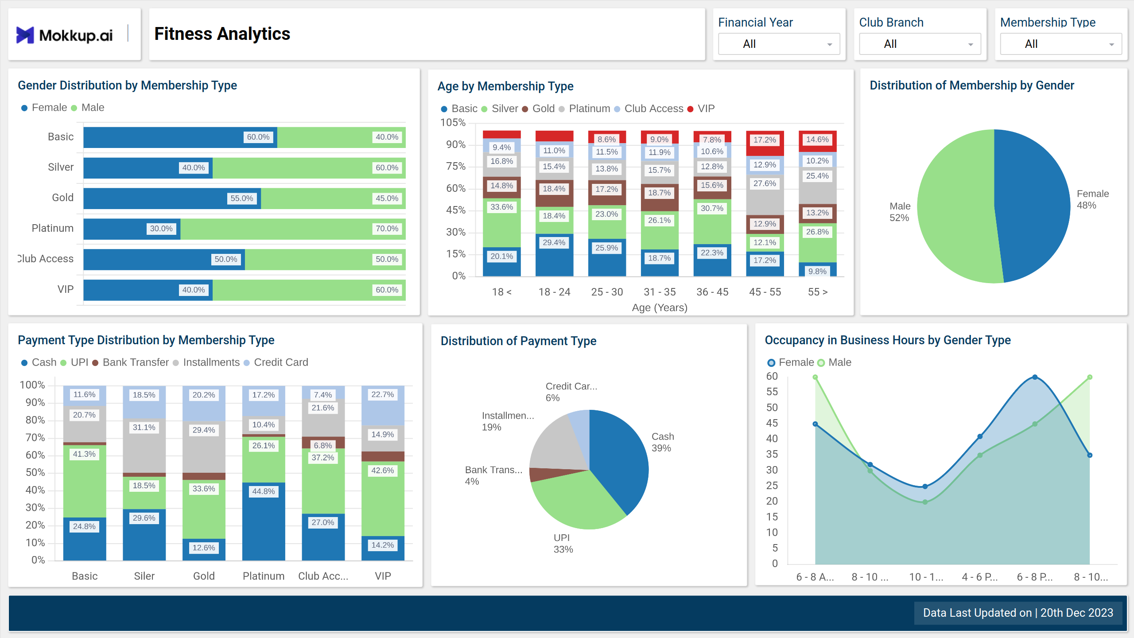Click the 44.8% segment in Platinum column
Image resolution: width=1134 pixels, height=638 pixels.
(264, 521)
